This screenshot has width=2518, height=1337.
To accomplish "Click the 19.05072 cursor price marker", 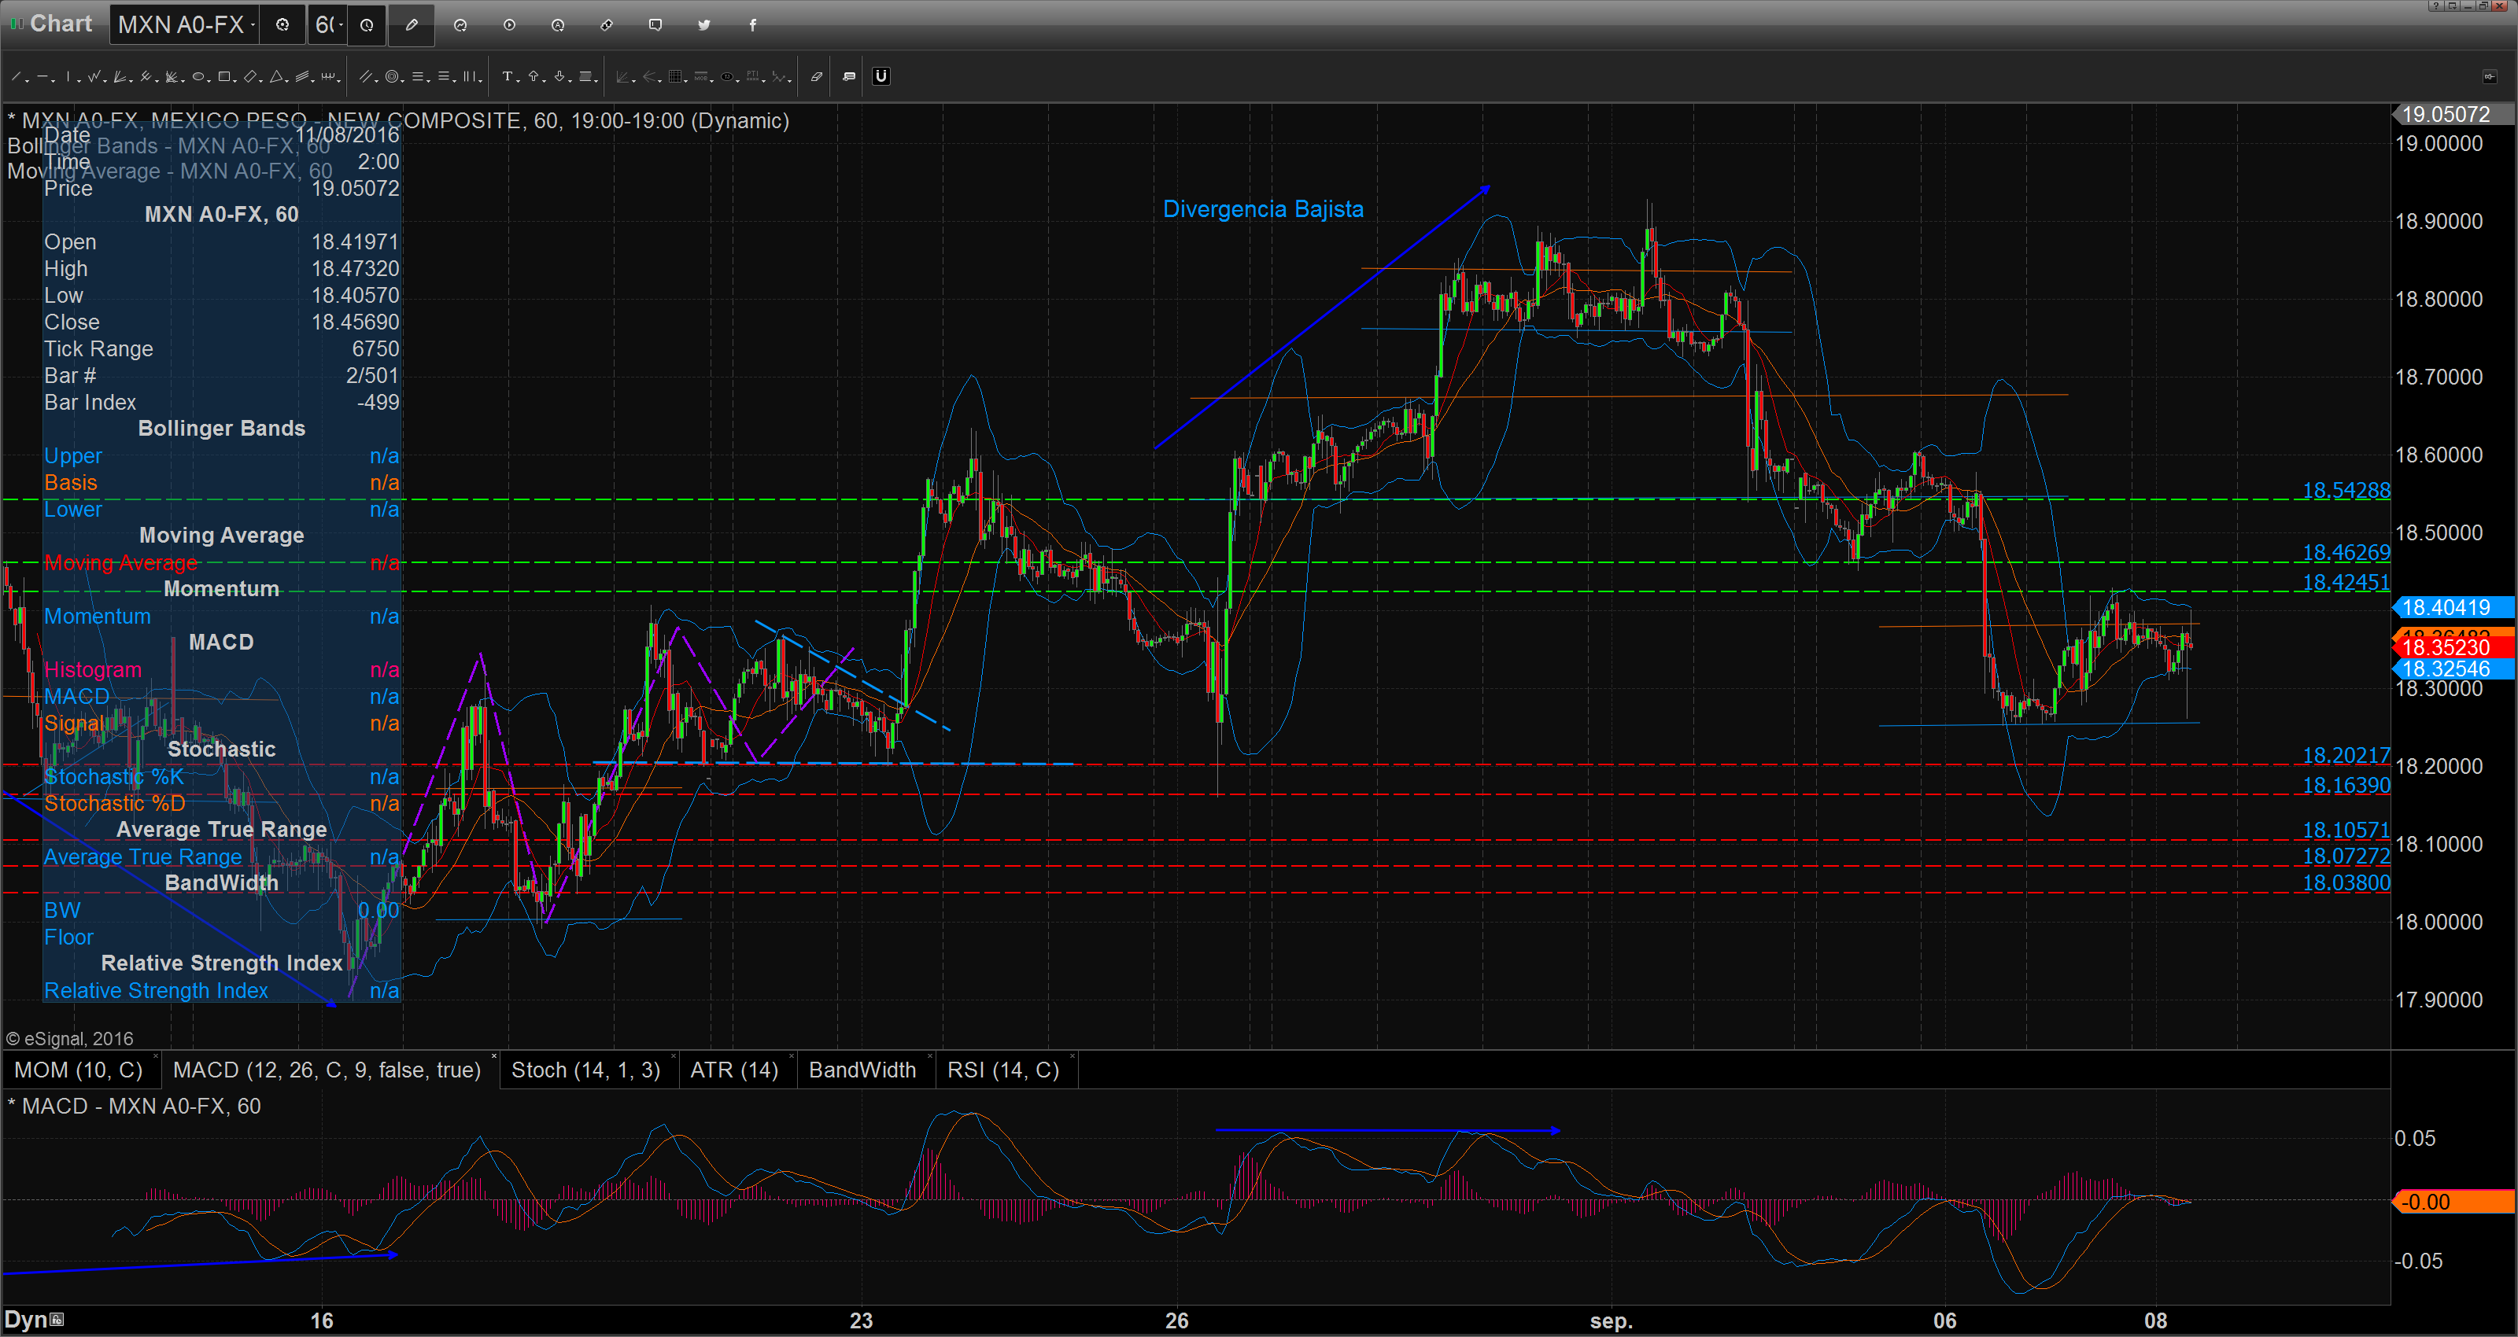I will coord(2453,114).
